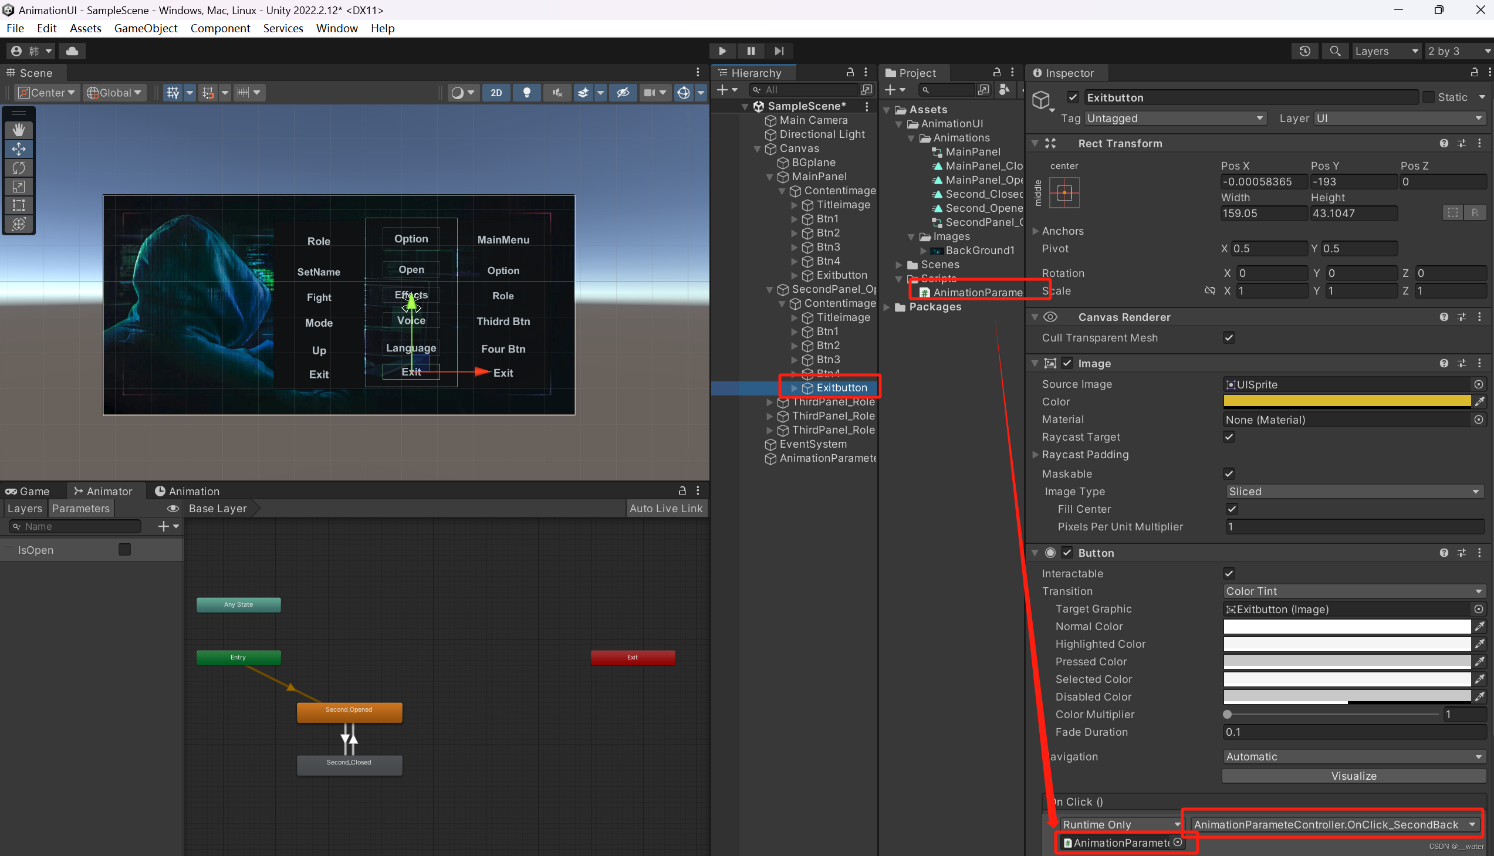The width and height of the screenshot is (1494, 856).
Task: Open the cloud services icon
Action: (72, 51)
